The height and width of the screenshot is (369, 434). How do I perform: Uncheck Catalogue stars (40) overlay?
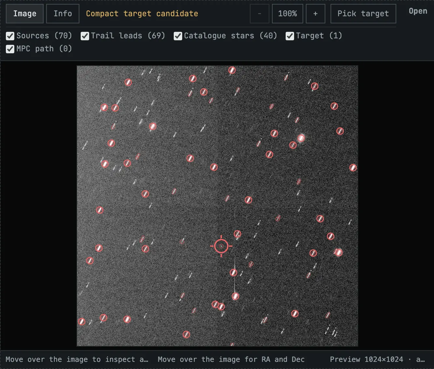178,36
